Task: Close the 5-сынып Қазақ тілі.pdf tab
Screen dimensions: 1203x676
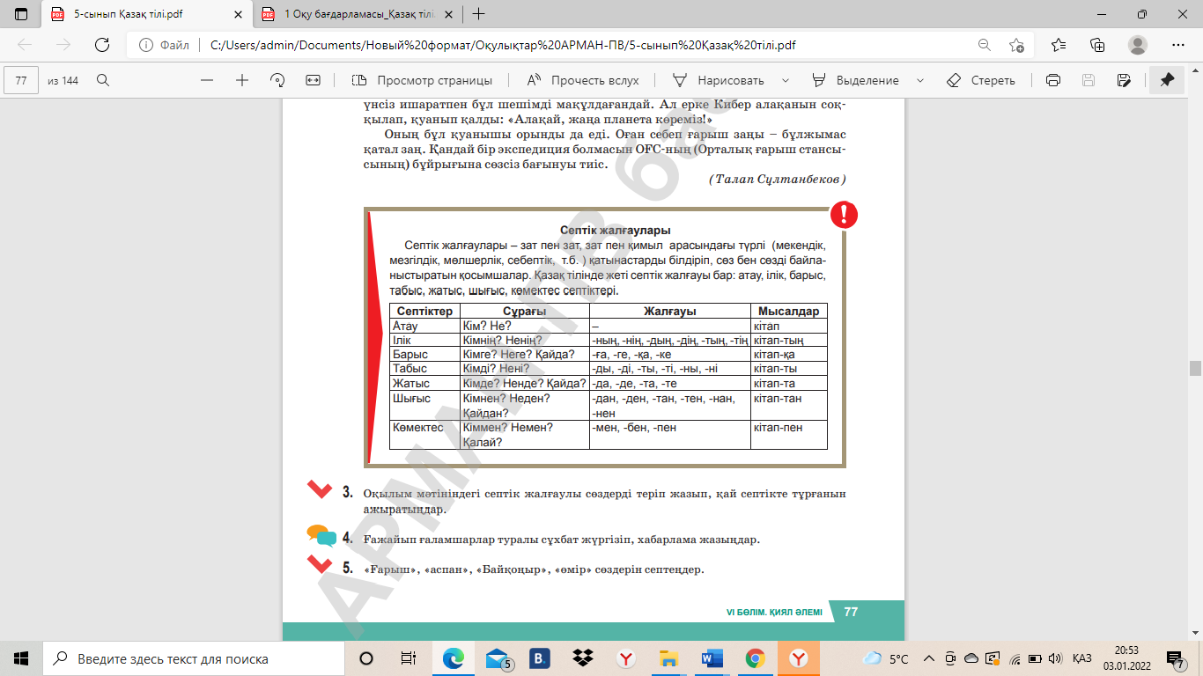Action: pyautogui.click(x=237, y=14)
